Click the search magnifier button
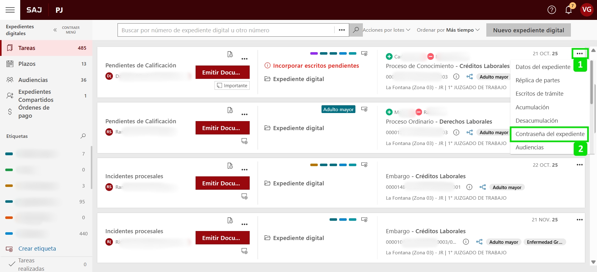 pos(356,30)
